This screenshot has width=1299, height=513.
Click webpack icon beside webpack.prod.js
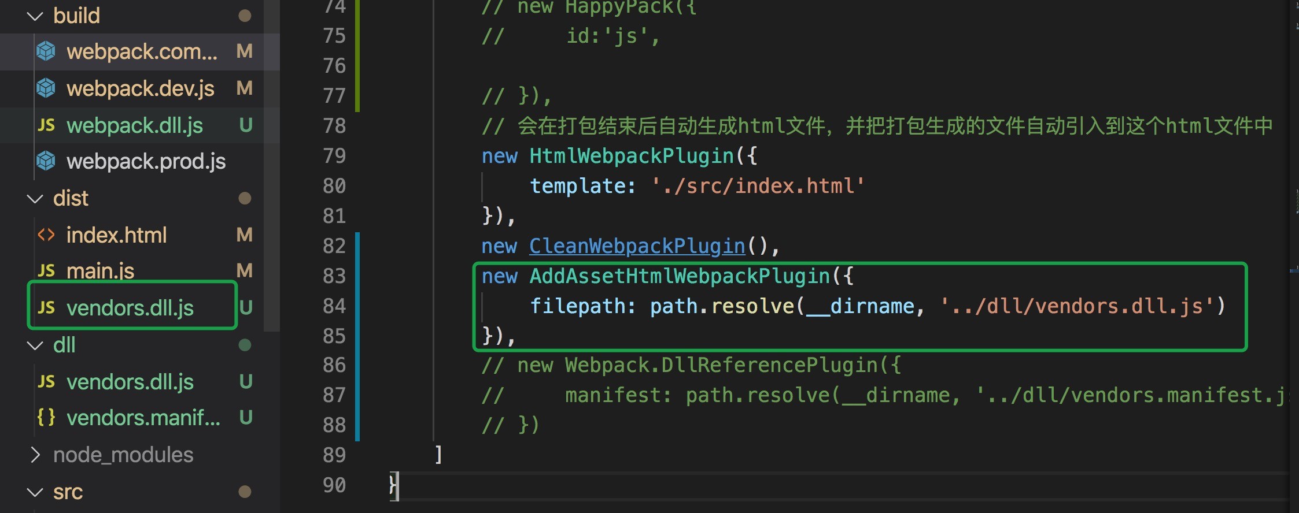point(46,161)
